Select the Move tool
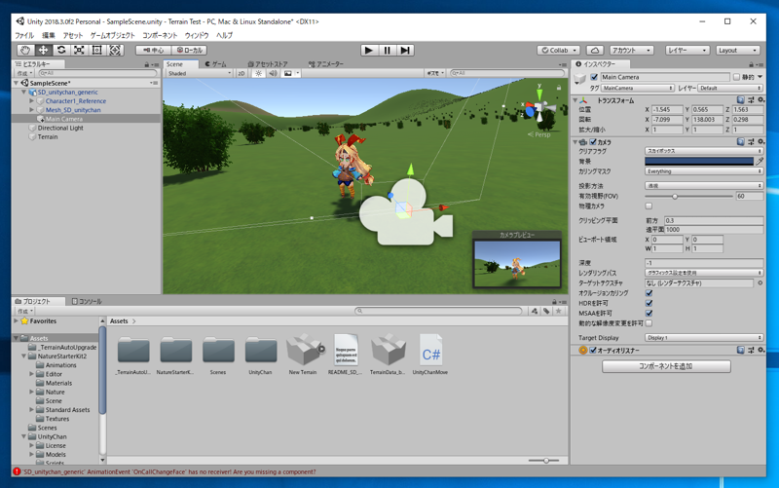This screenshot has height=488, width=779. (43, 51)
